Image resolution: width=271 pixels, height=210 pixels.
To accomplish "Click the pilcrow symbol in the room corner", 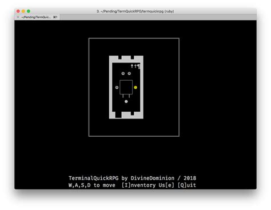I will [x=139, y=66].
